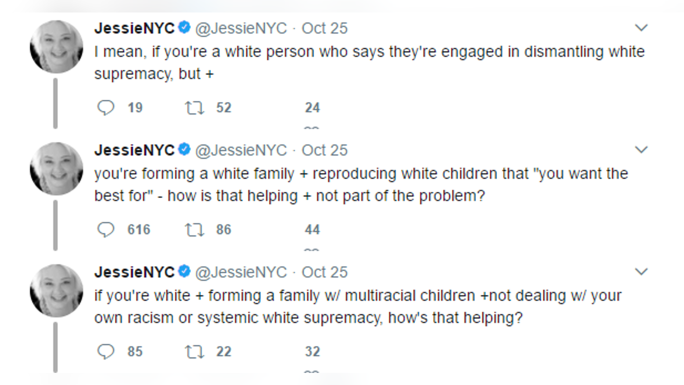
Task: Click verified badge on third tweet
Action: point(184,271)
